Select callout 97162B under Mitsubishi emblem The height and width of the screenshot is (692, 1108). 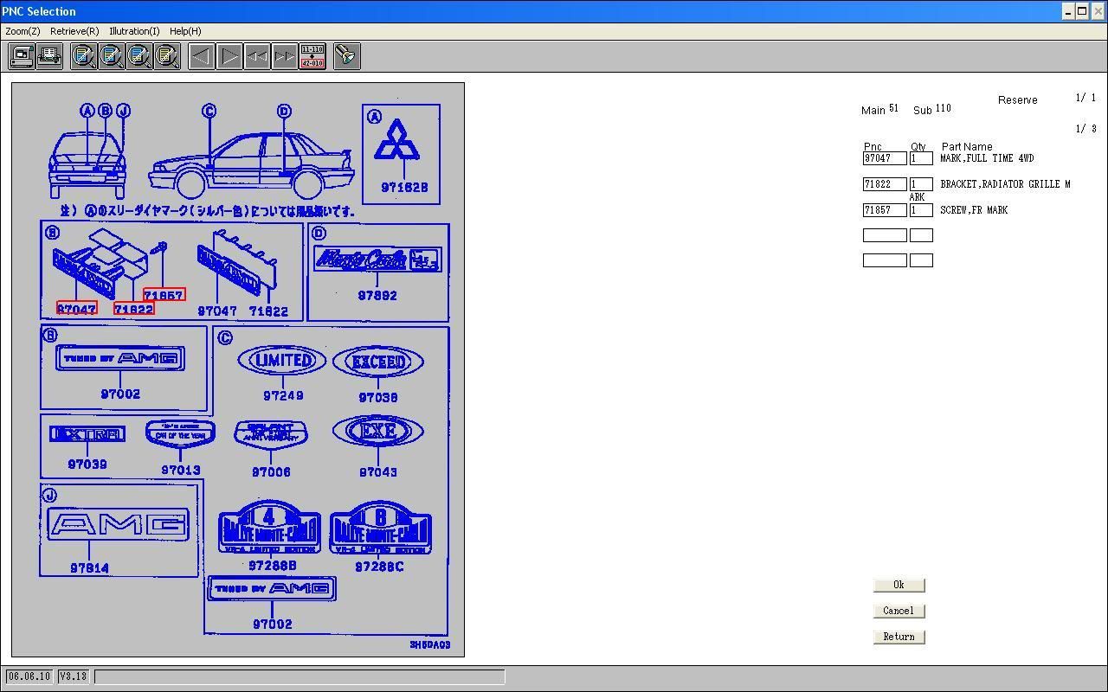405,187
